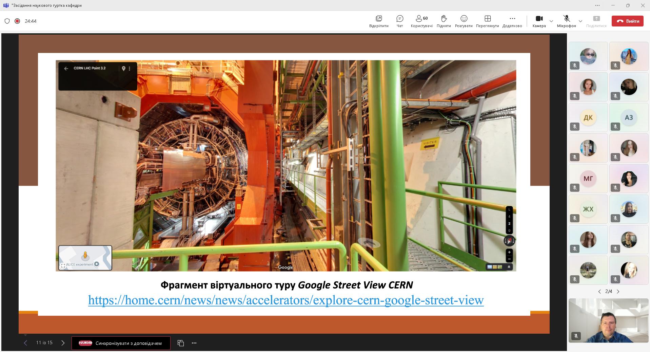Toggle the Камера on or off
This screenshot has height=352, width=650.
pos(539,21)
